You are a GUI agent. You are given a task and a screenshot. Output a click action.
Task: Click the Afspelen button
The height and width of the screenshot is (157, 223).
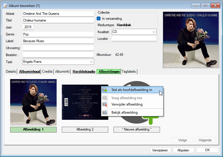(x=184, y=150)
